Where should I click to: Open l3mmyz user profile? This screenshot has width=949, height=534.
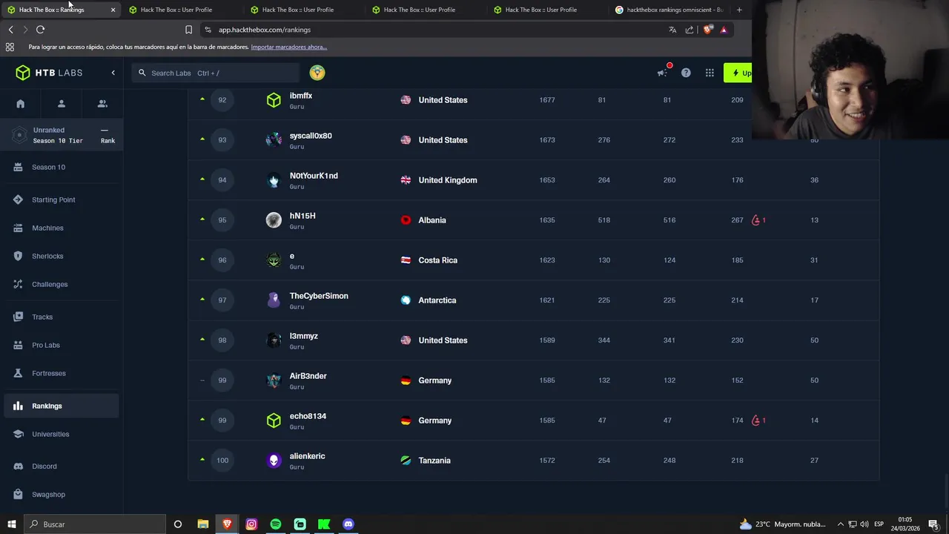pos(304,336)
